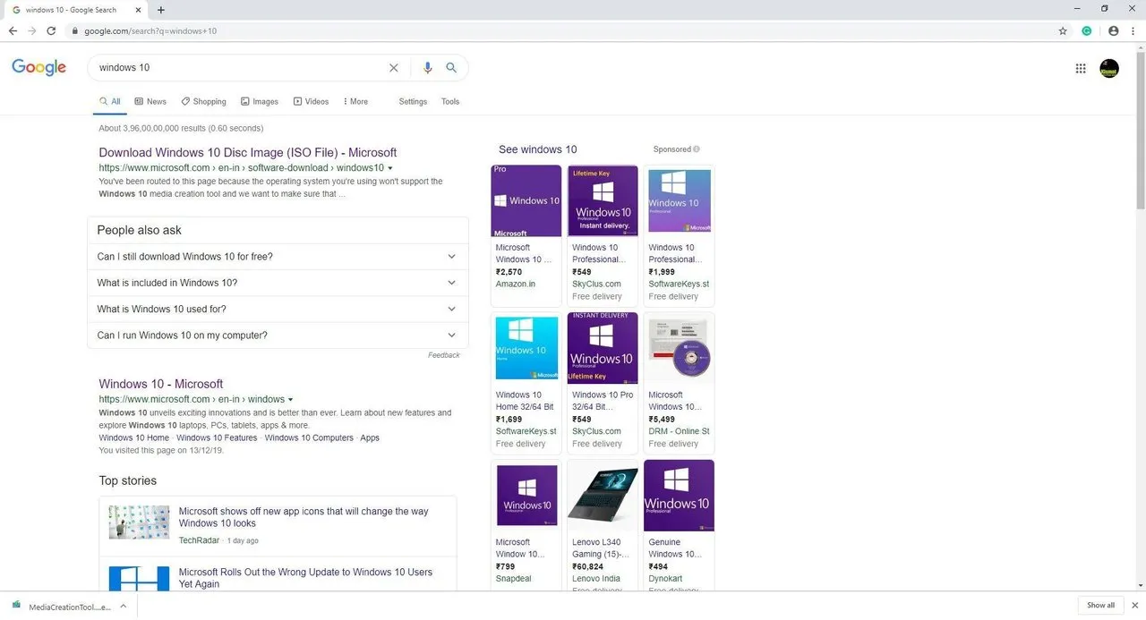Viewport: 1146px width, 620px height.
Task: Bookmark this page with the star icon
Action: point(1063,30)
